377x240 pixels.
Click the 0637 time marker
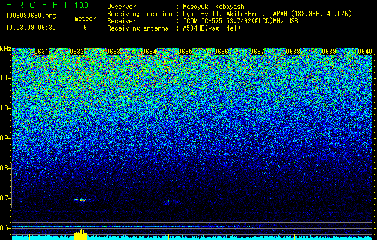257,52
